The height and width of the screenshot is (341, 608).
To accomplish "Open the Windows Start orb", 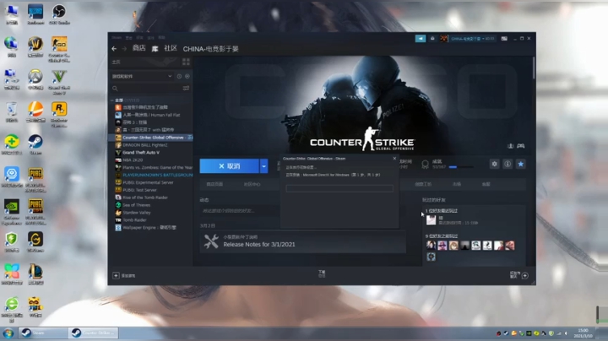I will click(x=8, y=333).
